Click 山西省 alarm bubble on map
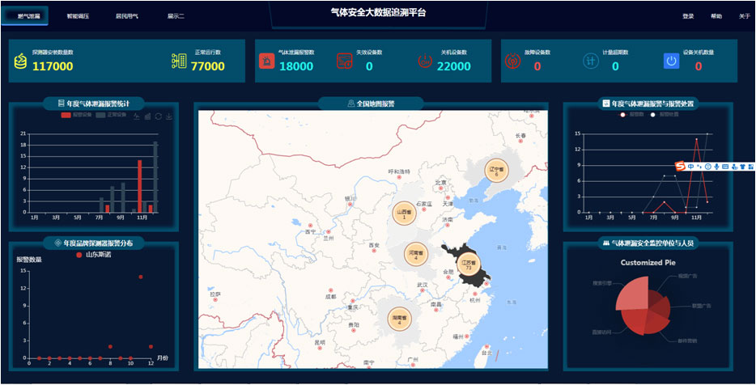The image size is (756, 385). pyautogui.click(x=404, y=214)
